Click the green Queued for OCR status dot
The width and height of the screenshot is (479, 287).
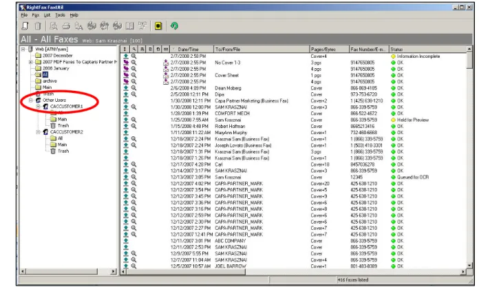click(x=393, y=178)
